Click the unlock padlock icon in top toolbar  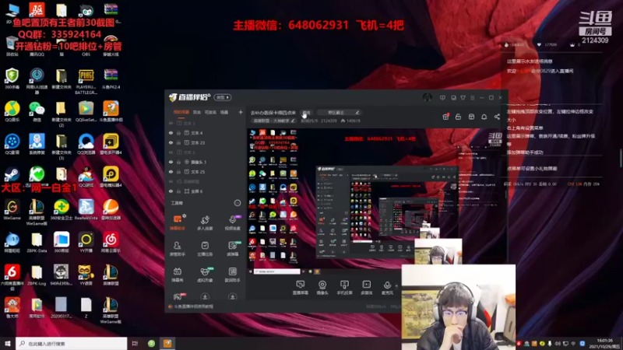[x=458, y=117]
